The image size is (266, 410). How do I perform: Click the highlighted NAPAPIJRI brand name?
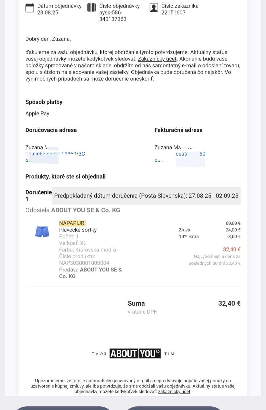tap(72, 223)
